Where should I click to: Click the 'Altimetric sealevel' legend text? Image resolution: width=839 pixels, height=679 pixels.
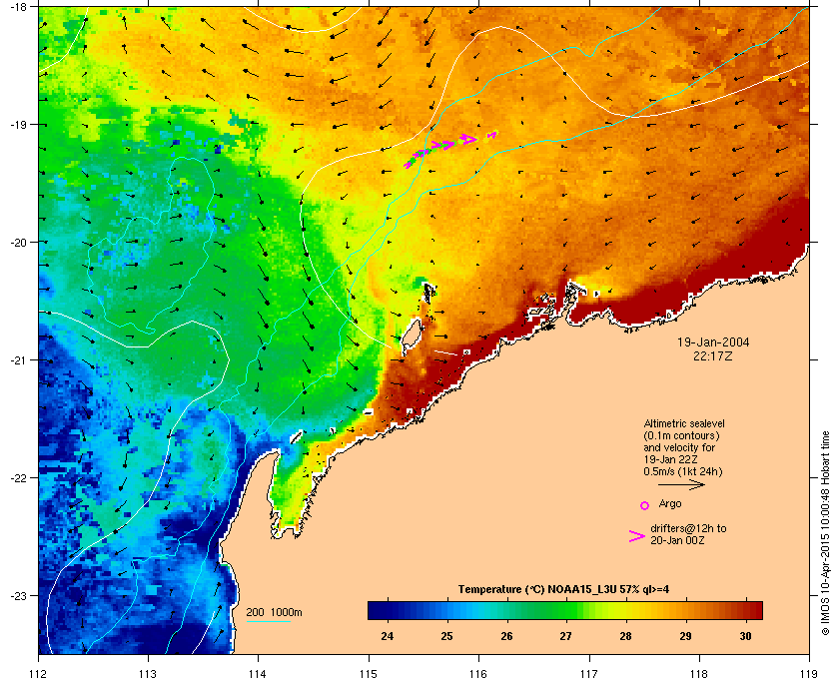click(684, 423)
